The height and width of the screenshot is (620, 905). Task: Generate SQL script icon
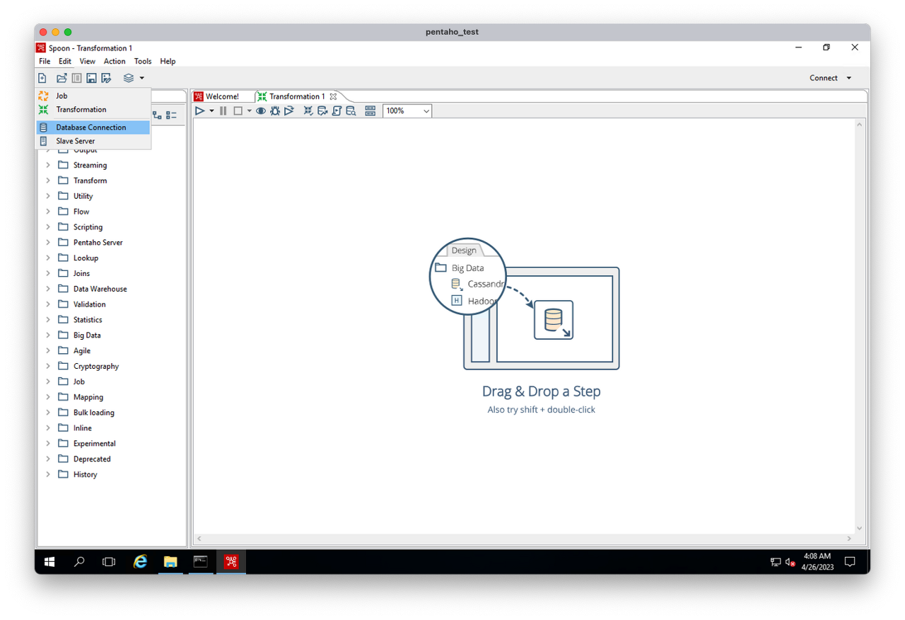tap(337, 110)
